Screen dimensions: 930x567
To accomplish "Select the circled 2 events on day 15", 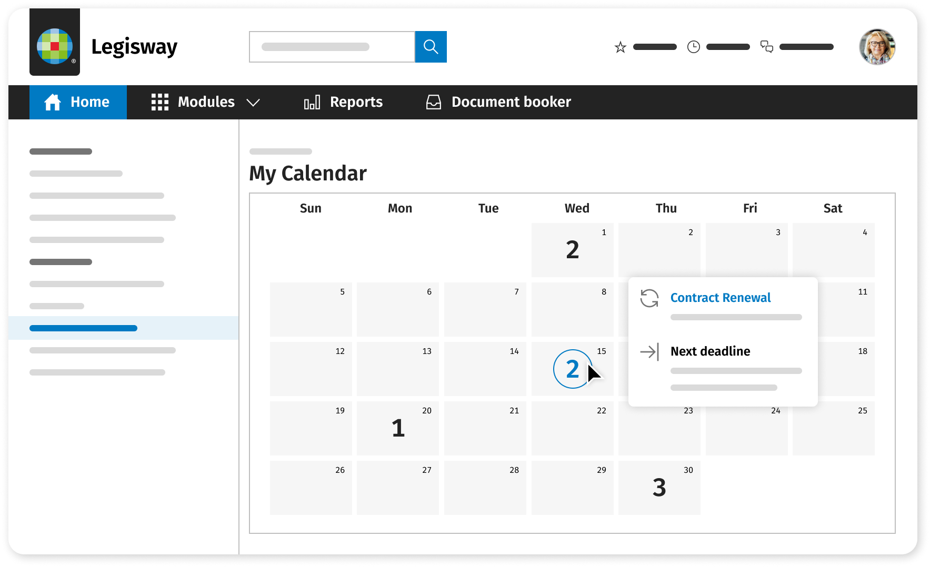I will pyautogui.click(x=572, y=369).
